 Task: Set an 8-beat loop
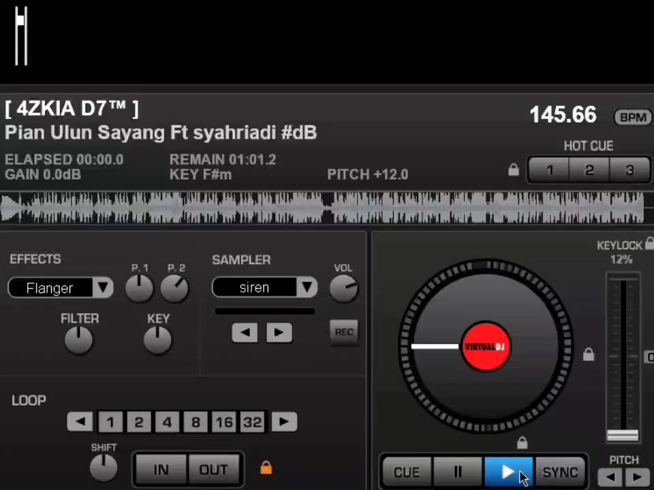pos(196,422)
